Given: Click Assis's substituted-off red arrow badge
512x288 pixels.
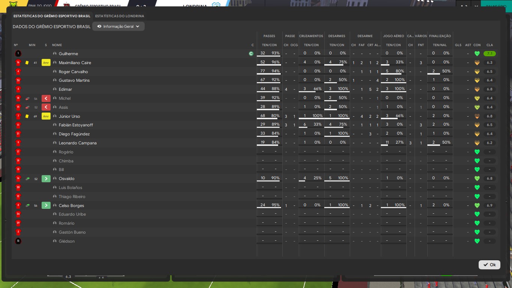Looking at the screenshot, I should [x=46, y=107].
